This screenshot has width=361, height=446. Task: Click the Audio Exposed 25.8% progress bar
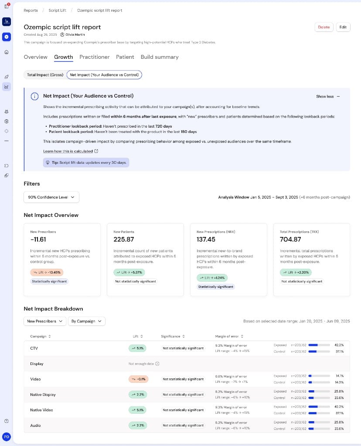[319, 422]
